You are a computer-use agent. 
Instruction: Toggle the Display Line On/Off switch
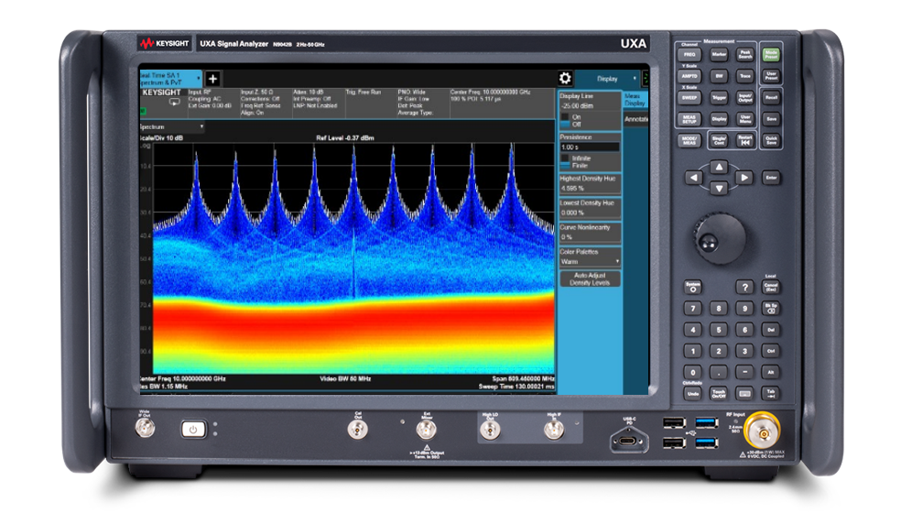[566, 121]
